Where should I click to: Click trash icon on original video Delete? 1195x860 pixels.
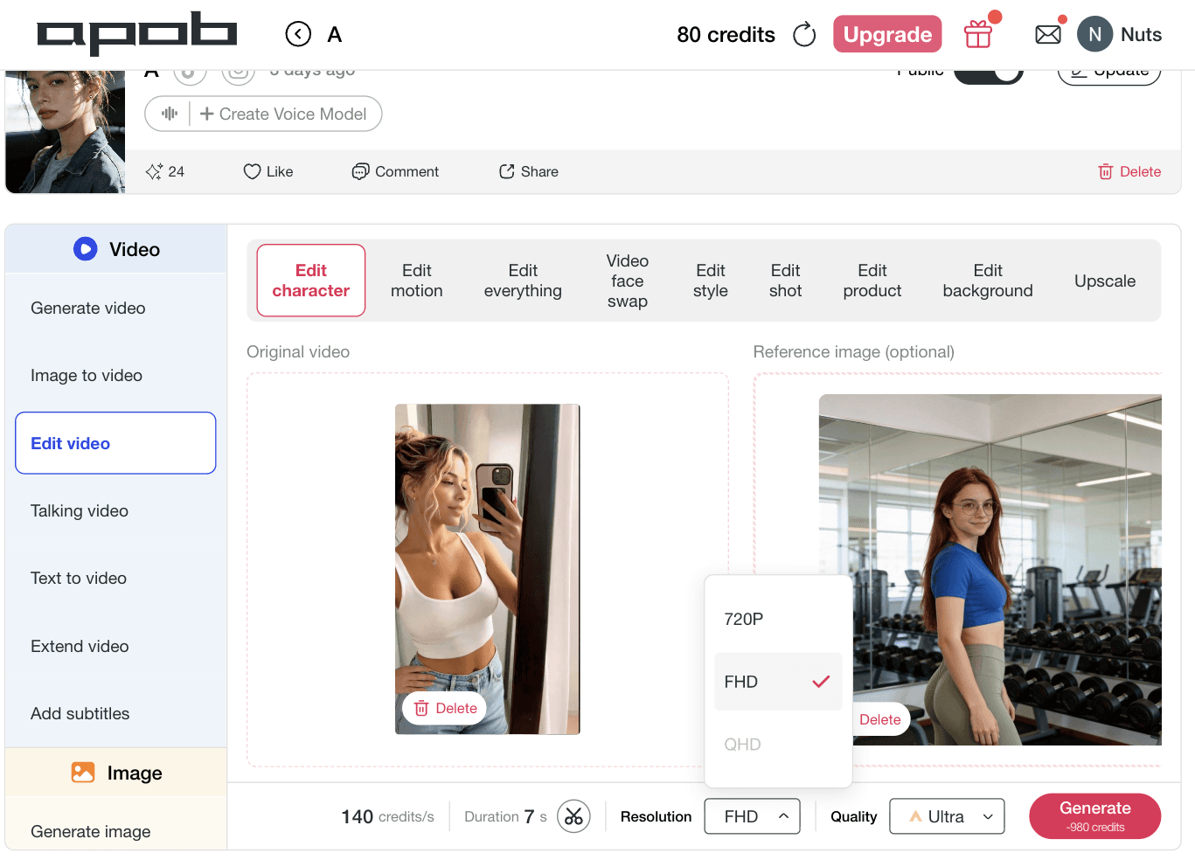click(421, 708)
